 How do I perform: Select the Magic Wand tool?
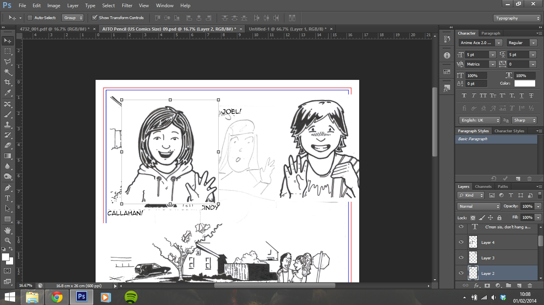[x=7, y=72]
